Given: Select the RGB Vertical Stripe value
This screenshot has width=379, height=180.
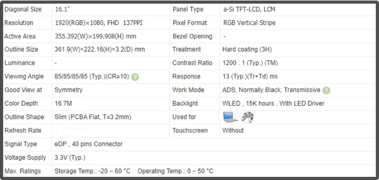Looking at the screenshot, I should (249, 23).
